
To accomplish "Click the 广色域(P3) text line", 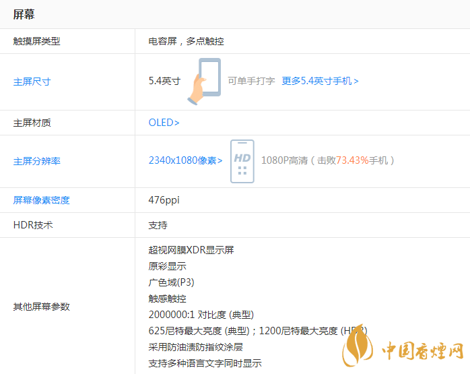I will click(x=171, y=282).
